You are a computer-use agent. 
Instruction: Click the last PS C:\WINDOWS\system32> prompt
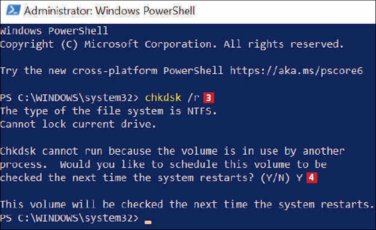pos(69,218)
